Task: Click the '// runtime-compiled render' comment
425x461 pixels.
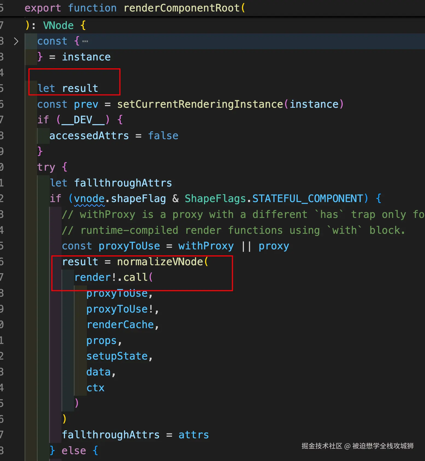Action: (x=234, y=230)
